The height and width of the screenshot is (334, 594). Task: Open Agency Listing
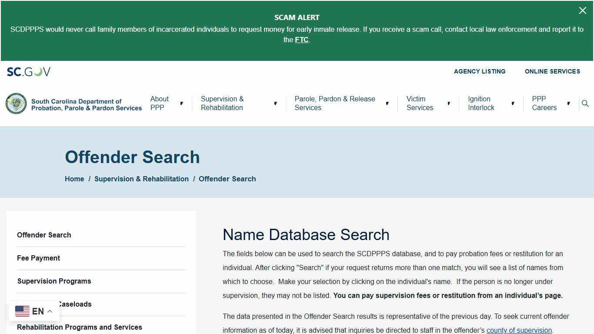(479, 71)
